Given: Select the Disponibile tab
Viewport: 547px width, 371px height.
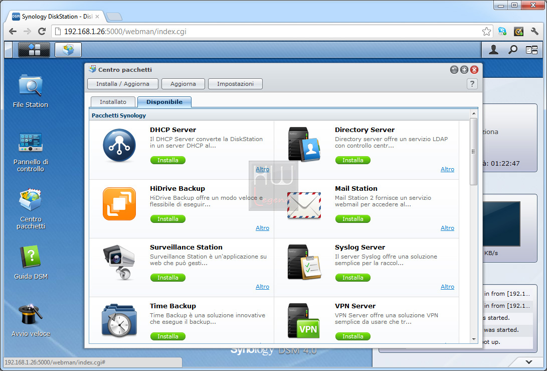Looking at the screenshot, I should (x=164, y=101).
